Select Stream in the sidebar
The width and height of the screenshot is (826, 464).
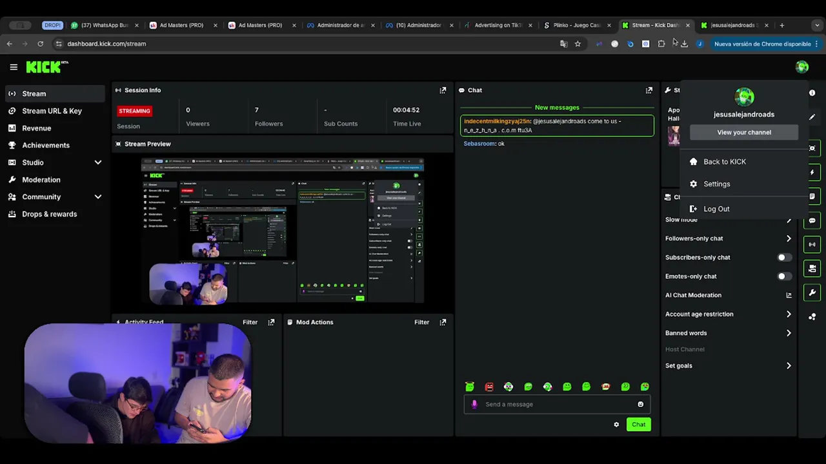click(55, 93)
